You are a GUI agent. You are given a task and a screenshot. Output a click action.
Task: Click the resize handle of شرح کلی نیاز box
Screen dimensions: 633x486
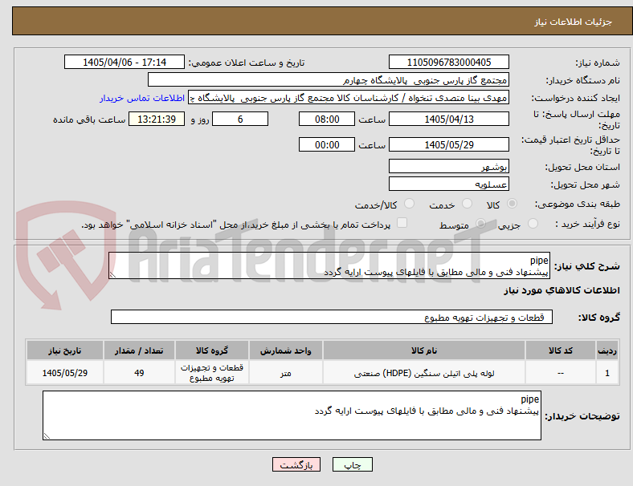(x=112, y=275)
